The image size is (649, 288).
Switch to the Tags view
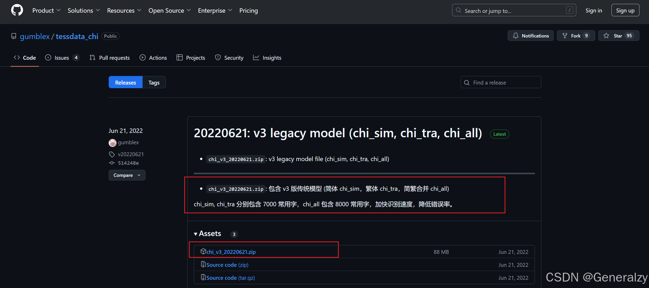click(x=154, y=82)
